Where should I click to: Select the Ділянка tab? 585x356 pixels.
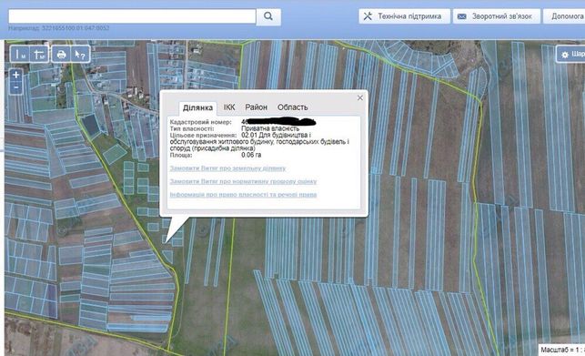point(197,108)
